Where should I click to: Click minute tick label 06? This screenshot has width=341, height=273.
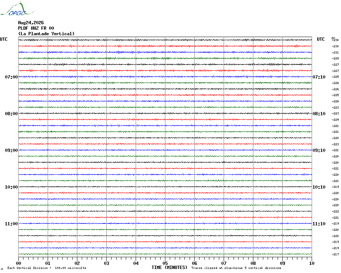pos(194,263)
